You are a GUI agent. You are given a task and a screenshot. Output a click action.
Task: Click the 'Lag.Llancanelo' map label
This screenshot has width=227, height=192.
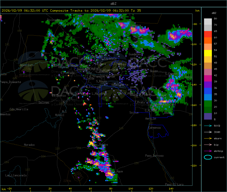pyautogui.click(x=16, y=175)
